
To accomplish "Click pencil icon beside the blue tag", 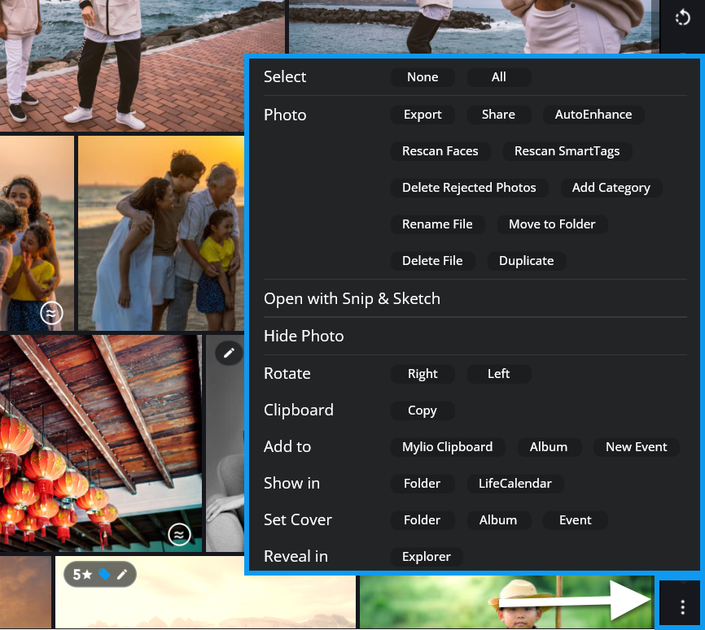I will coord(122,575).
